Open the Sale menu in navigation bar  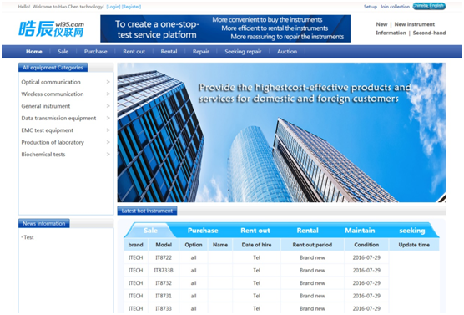click(63, 52)
